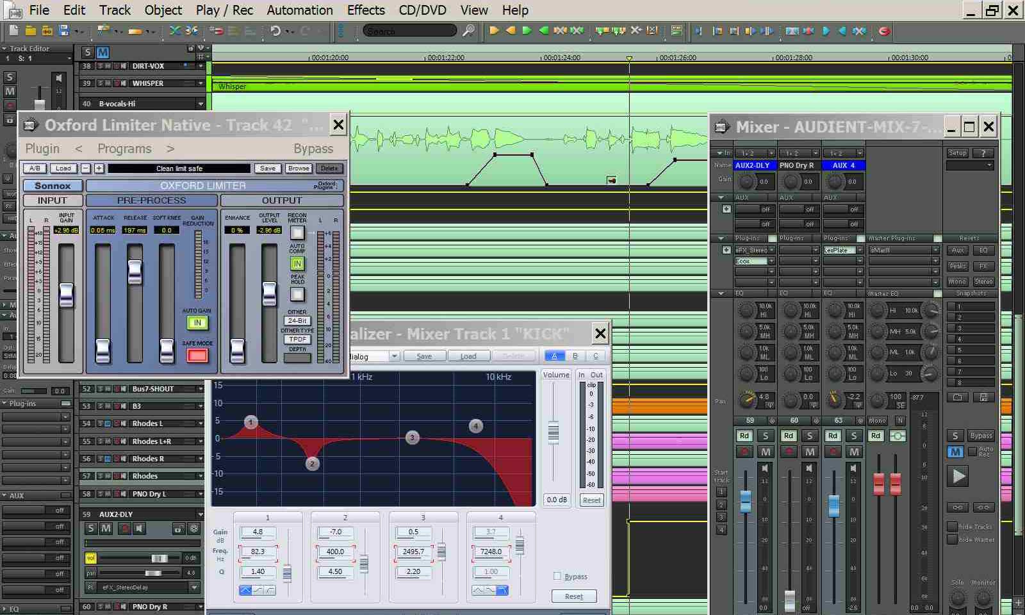The width and height of the screenshot is (1025, 615).
Task: Collapse the Plug-ins section in Track Editor
Action: [x=5, y=404]
